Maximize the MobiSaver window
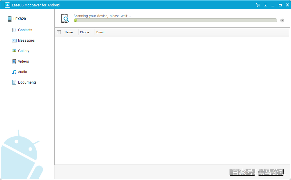This screenshot has width=291, height=180. 280,5
